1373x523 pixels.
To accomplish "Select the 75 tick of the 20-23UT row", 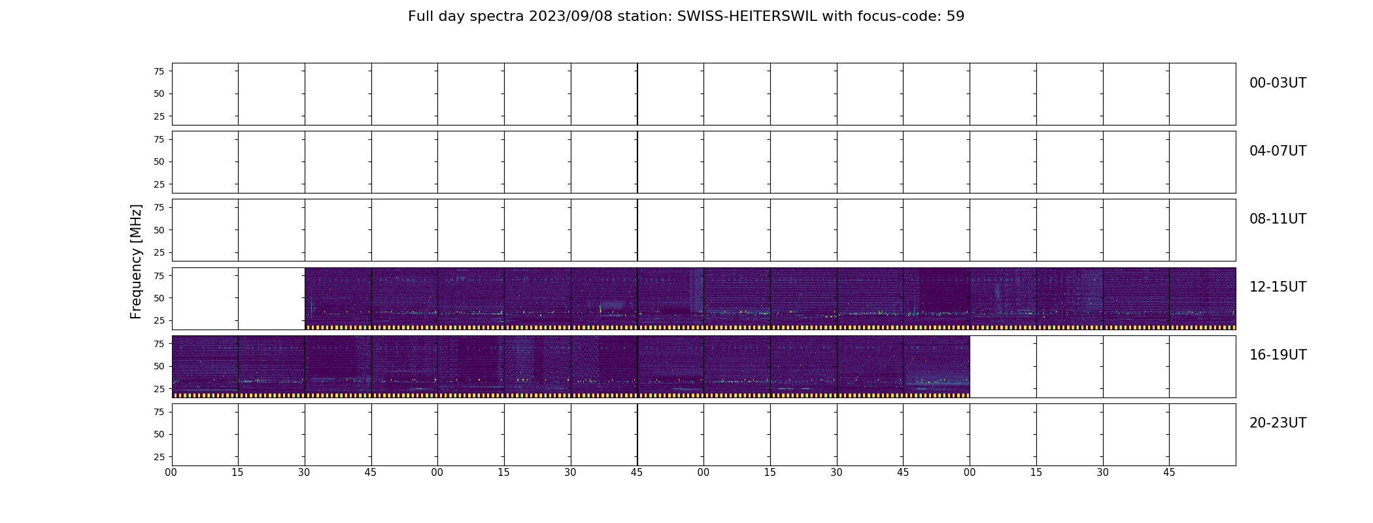I will tap(159, 412).
